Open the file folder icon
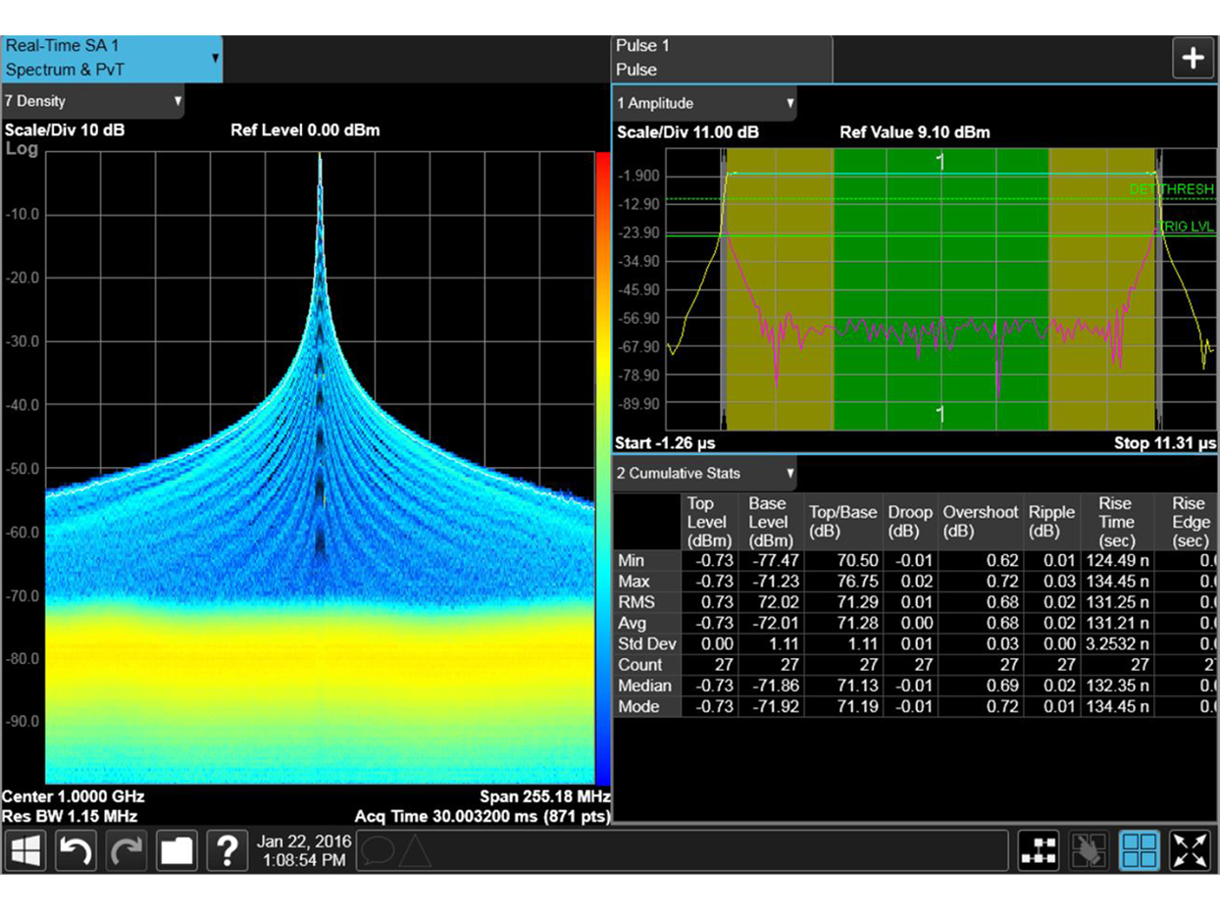Screen dimensions: 1220x915 tap(178, 850)
